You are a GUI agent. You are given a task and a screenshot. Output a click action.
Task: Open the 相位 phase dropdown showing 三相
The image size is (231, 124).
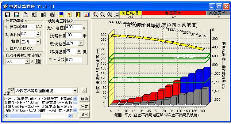pos(38,41)
